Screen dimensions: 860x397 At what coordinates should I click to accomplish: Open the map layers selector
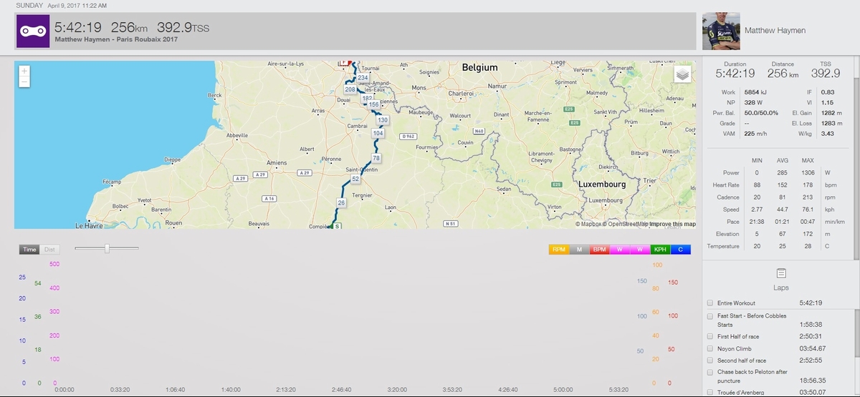coord(682,74)
